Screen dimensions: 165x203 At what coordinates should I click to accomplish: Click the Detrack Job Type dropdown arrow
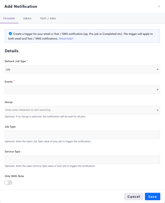tap(158, 69)
